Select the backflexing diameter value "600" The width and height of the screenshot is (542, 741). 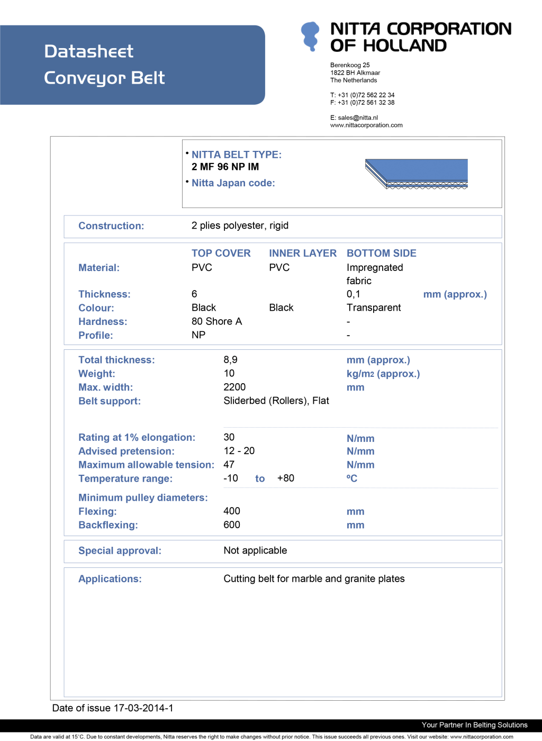(x=232, y=525)
